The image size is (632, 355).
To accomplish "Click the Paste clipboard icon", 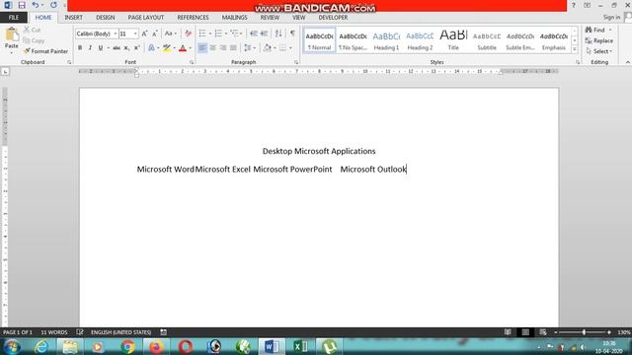I will [x=12, y=35].
